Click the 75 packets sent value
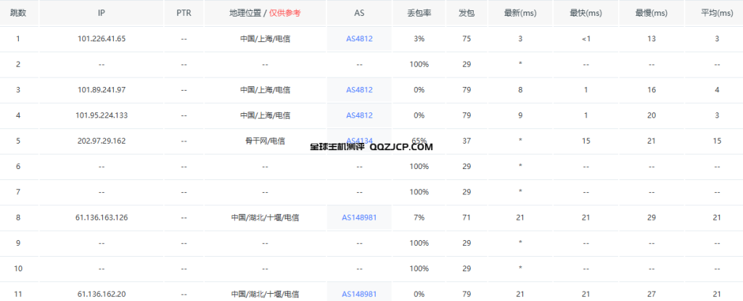 (467, 39)
